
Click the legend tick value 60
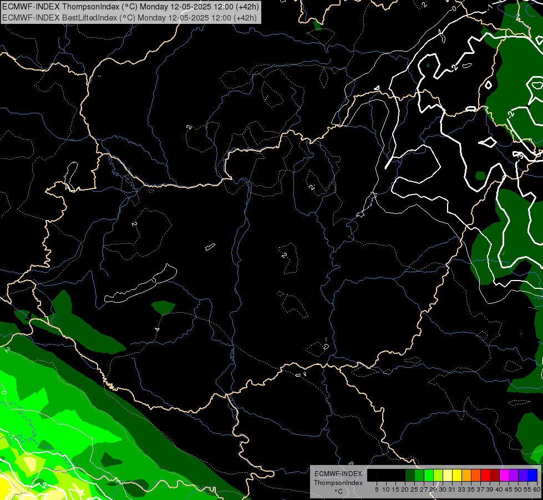537,489
